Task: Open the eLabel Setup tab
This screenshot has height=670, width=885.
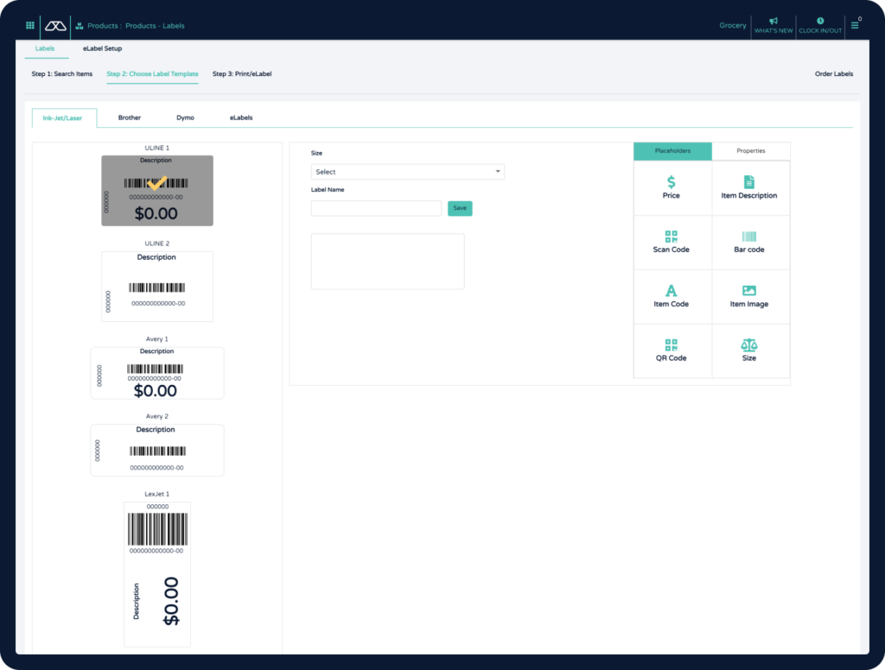Action: pos(100,48)
